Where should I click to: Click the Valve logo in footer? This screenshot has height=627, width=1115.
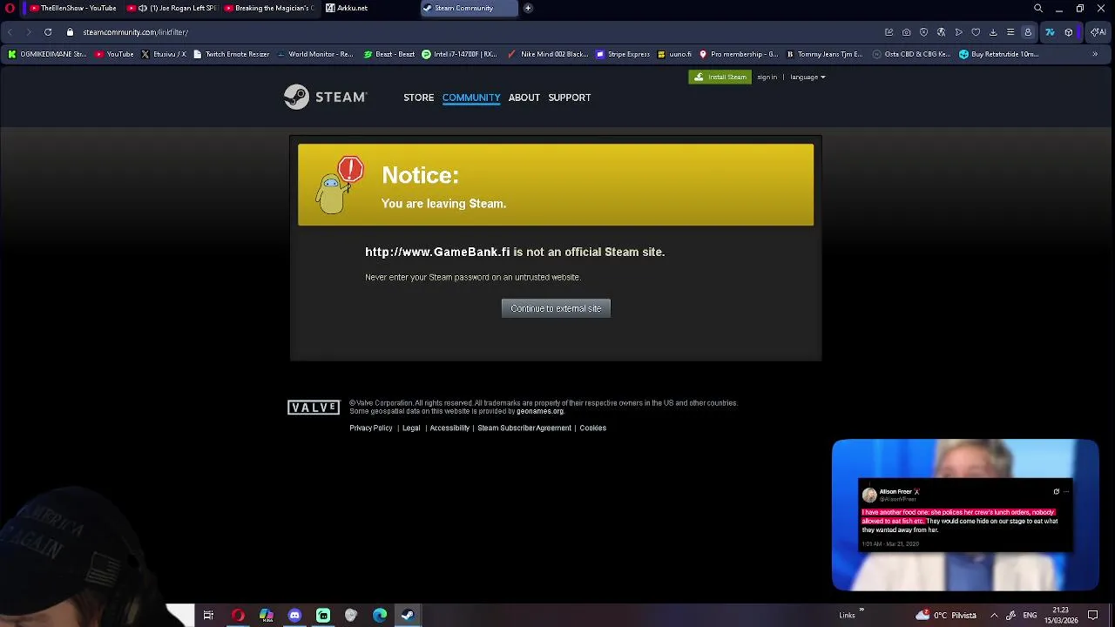[314, 408]
